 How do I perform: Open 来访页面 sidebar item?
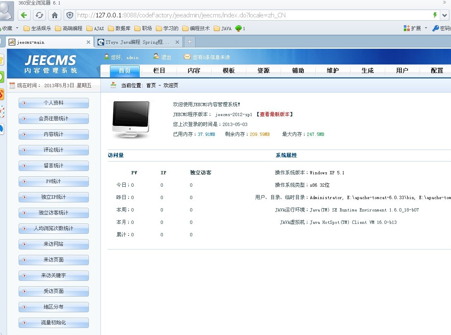[53, 260]
